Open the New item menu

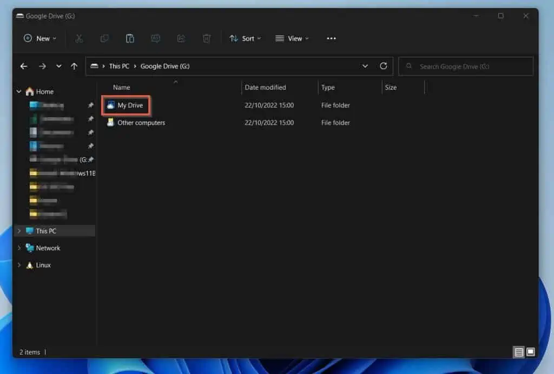[x=39, y=38]
